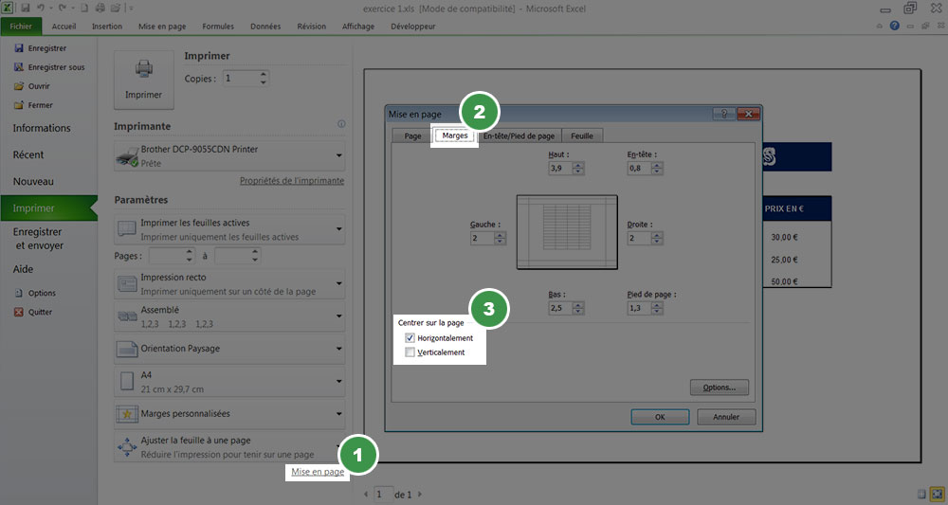Open the Données ribbon tab
The image size is (948, 505).
tap(265, 27)
